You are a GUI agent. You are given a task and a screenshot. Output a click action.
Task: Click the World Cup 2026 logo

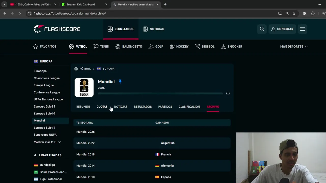click(84, 87)
